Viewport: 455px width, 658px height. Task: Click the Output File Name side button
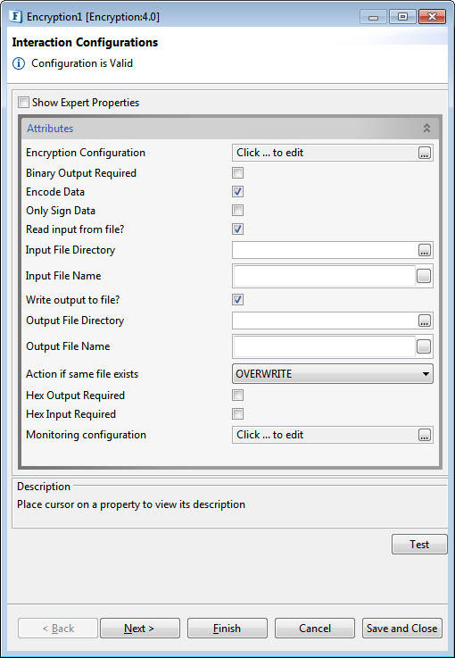click(424, 346)
